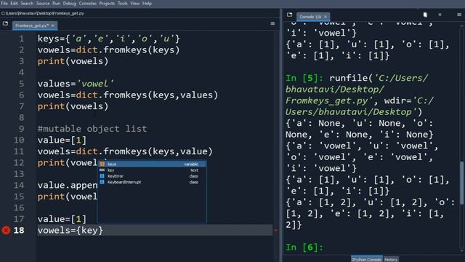Place cursor in 'vowels={key}' on line 18
This screenshot has width=465, height=262.
pyautogui.click(x=70, y=230)
